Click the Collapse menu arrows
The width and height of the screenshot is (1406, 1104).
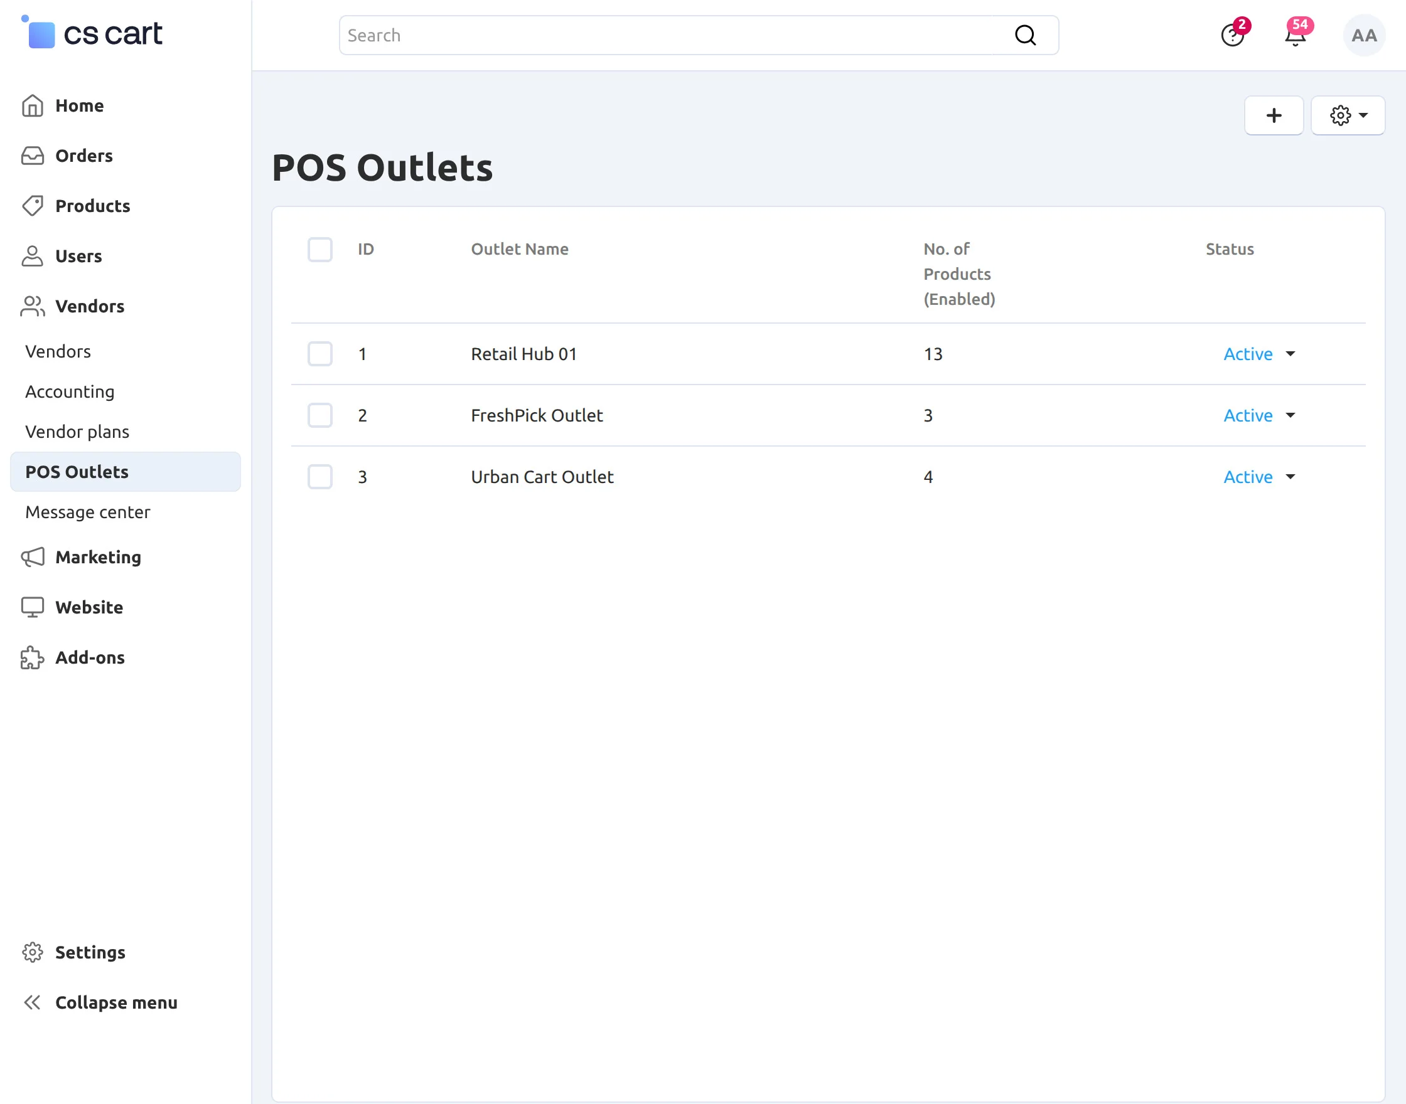coord(33,1002)
